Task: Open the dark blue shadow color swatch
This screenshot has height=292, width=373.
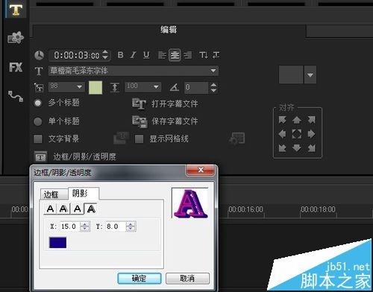Action: coord(57,243)
